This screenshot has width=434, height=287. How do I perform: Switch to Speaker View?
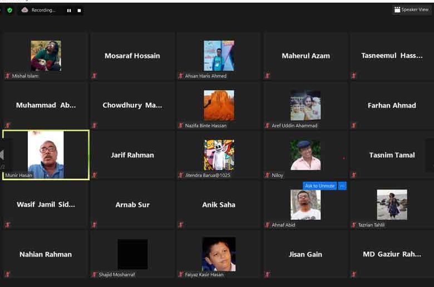pos(412,9)
